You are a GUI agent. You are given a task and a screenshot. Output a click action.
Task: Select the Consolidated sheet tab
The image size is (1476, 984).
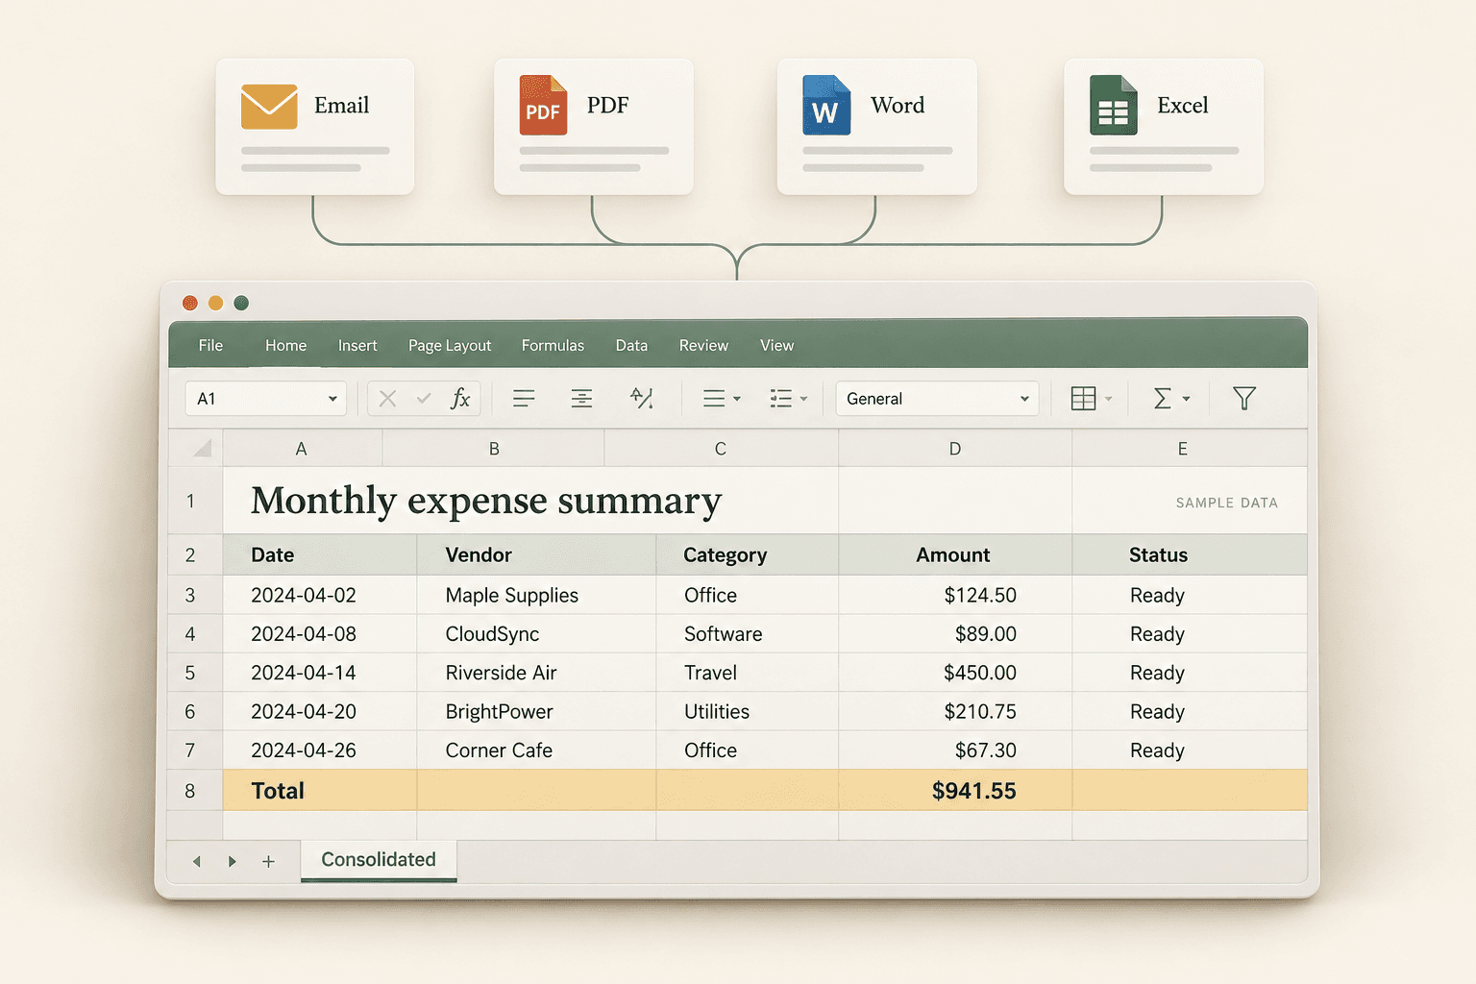379,860
